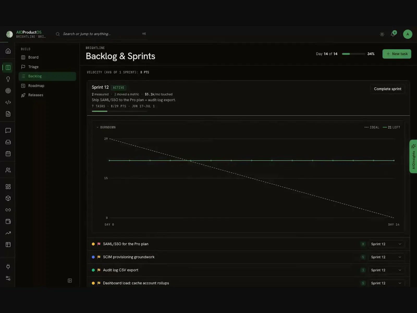Click the Day 14 of 14 progress bar
This screenshot has width=417, height=313.
[353, 54]
